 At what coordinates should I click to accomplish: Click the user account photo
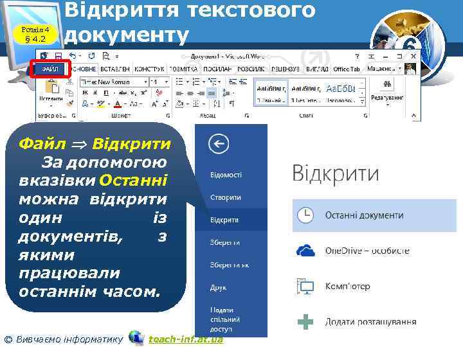[410, 69]
